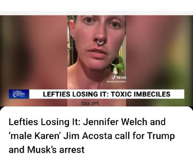Tap the words 'male Karen' in the title
The width and height of the screenshot is (193, 158).
(34, 136)
